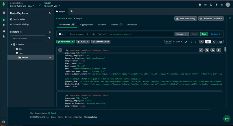Switch to the Schema tab
This screenshot has width=233, height=126.
[x=102, y=25]
